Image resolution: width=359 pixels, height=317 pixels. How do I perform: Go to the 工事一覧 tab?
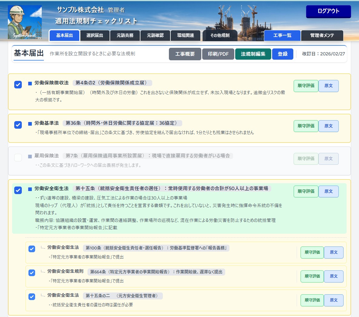(282, 35)
